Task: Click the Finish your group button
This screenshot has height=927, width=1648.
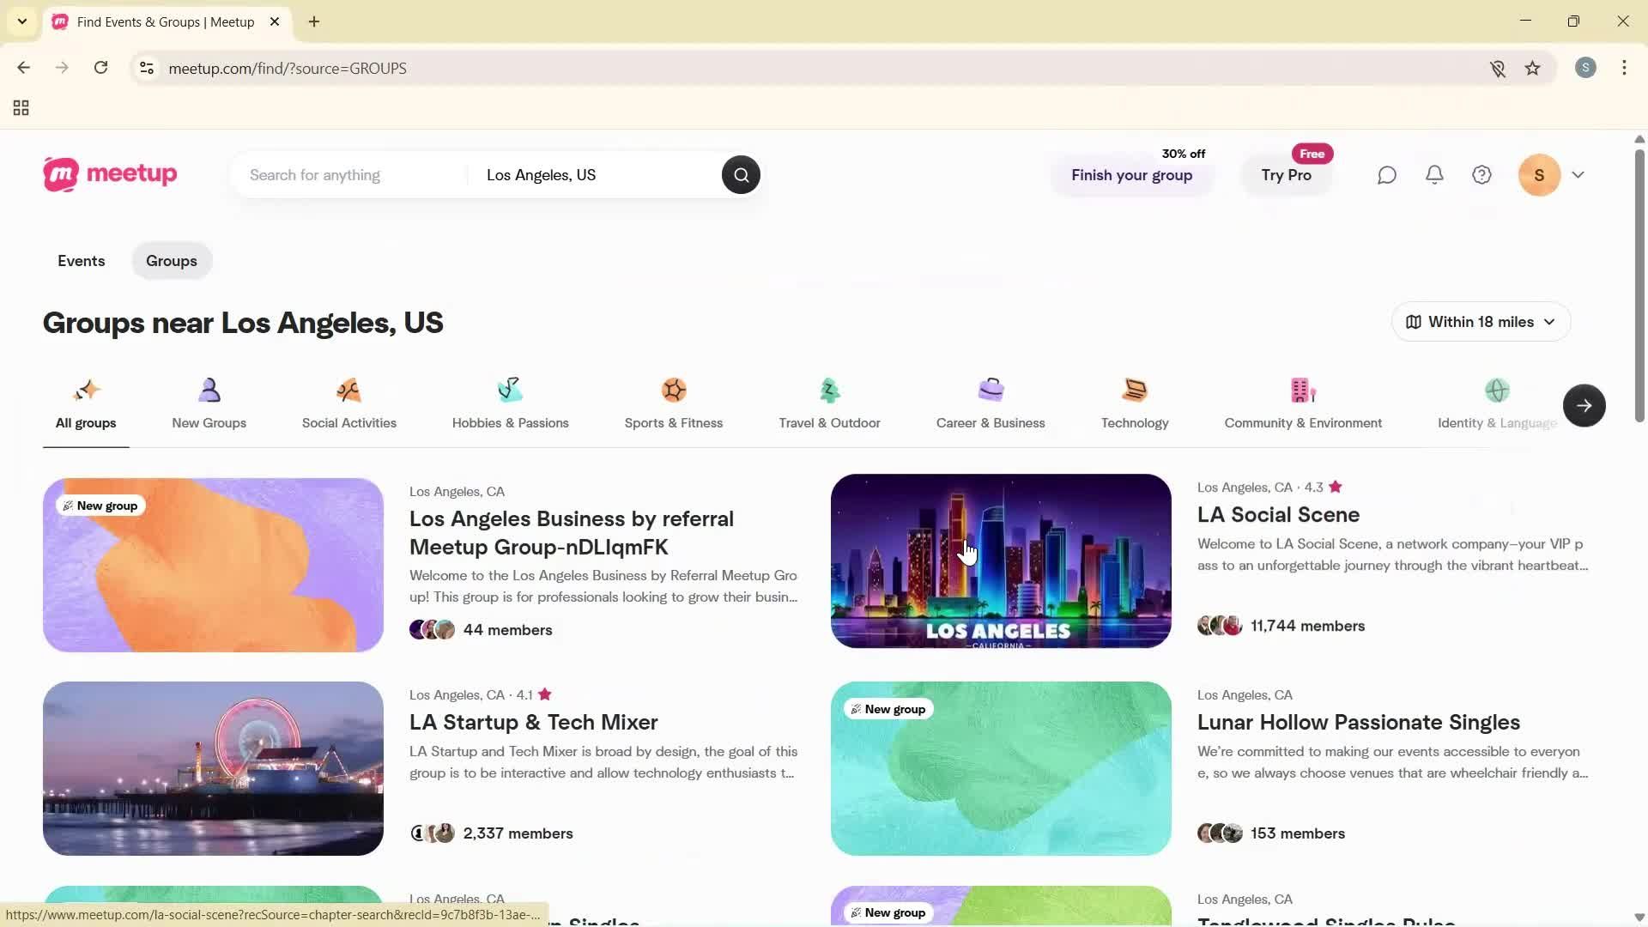Action: tap(1131, 175)
